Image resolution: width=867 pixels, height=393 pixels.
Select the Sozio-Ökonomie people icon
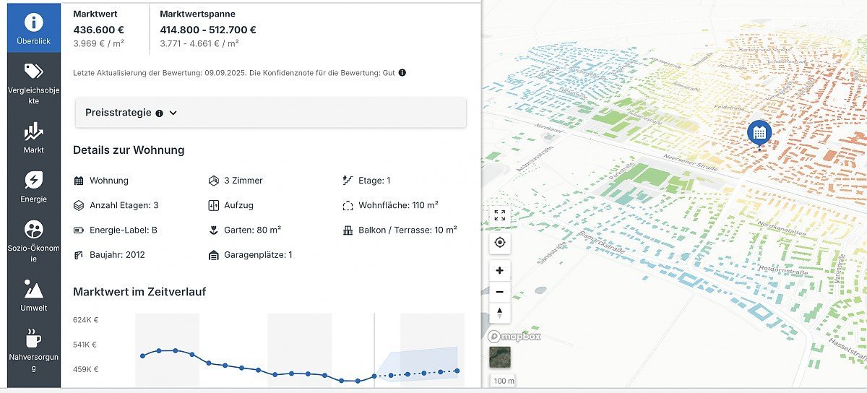click(x=33, y=230)
